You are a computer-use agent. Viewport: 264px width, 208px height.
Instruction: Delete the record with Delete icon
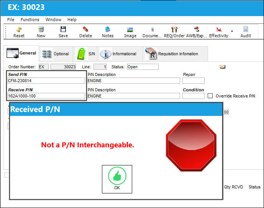pyautogui.click(x=85, y=32)
